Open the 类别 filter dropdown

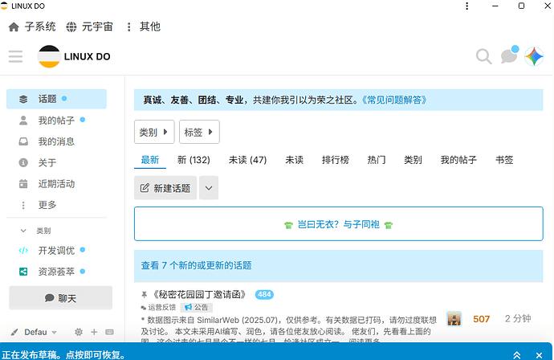coord(154,132)
